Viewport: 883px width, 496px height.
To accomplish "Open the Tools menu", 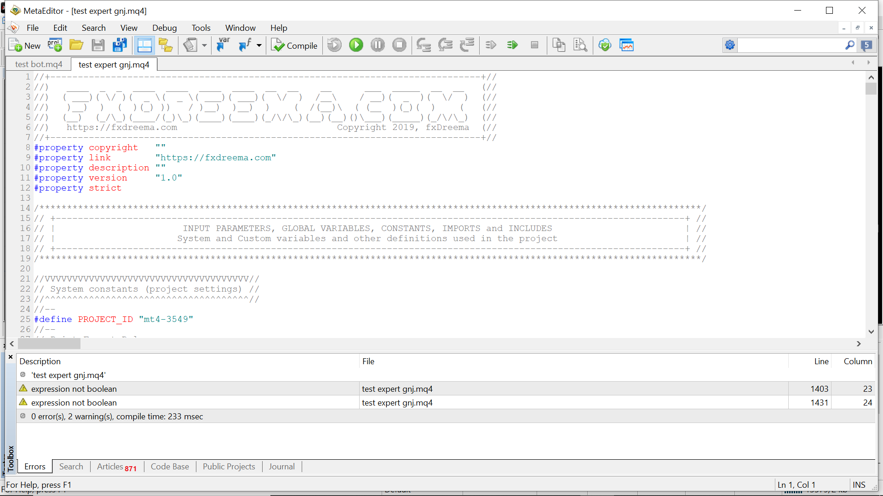I will pyautogui.click(x=201, y=28).
